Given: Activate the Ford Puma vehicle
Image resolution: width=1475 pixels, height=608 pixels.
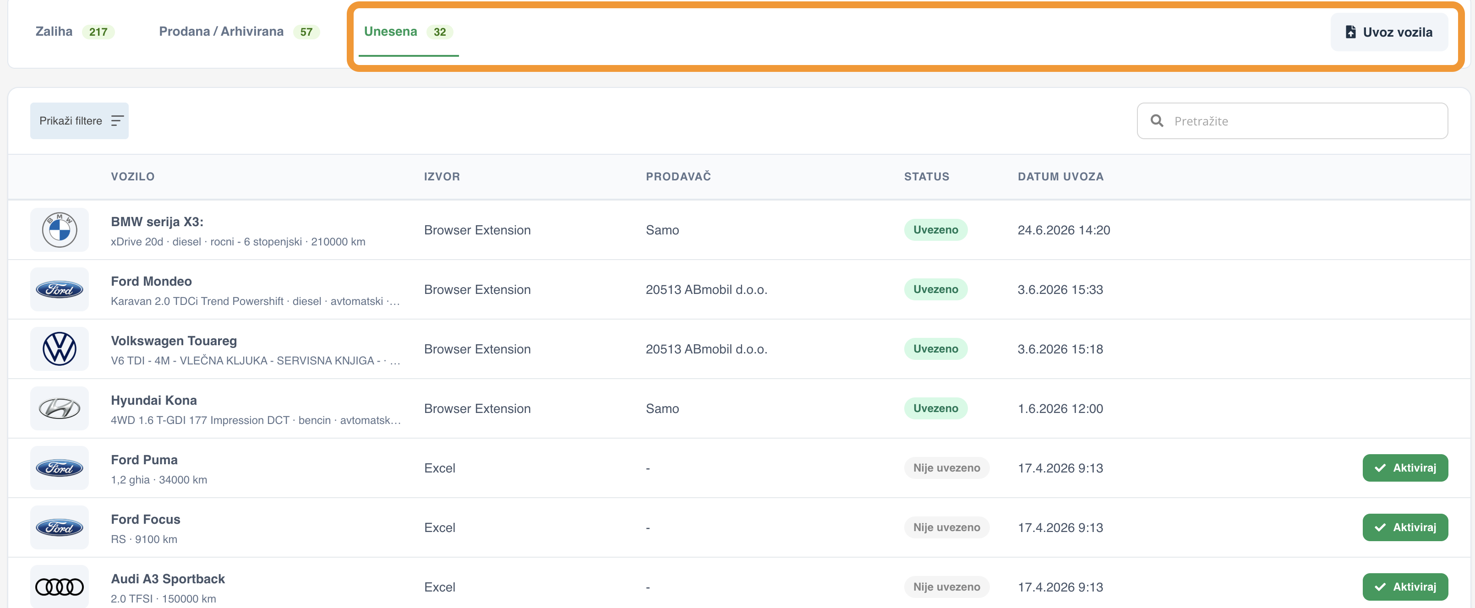Looking at the screenshot, I should [1405, 468].
